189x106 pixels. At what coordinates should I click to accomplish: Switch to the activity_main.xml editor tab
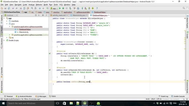[59, 15]
